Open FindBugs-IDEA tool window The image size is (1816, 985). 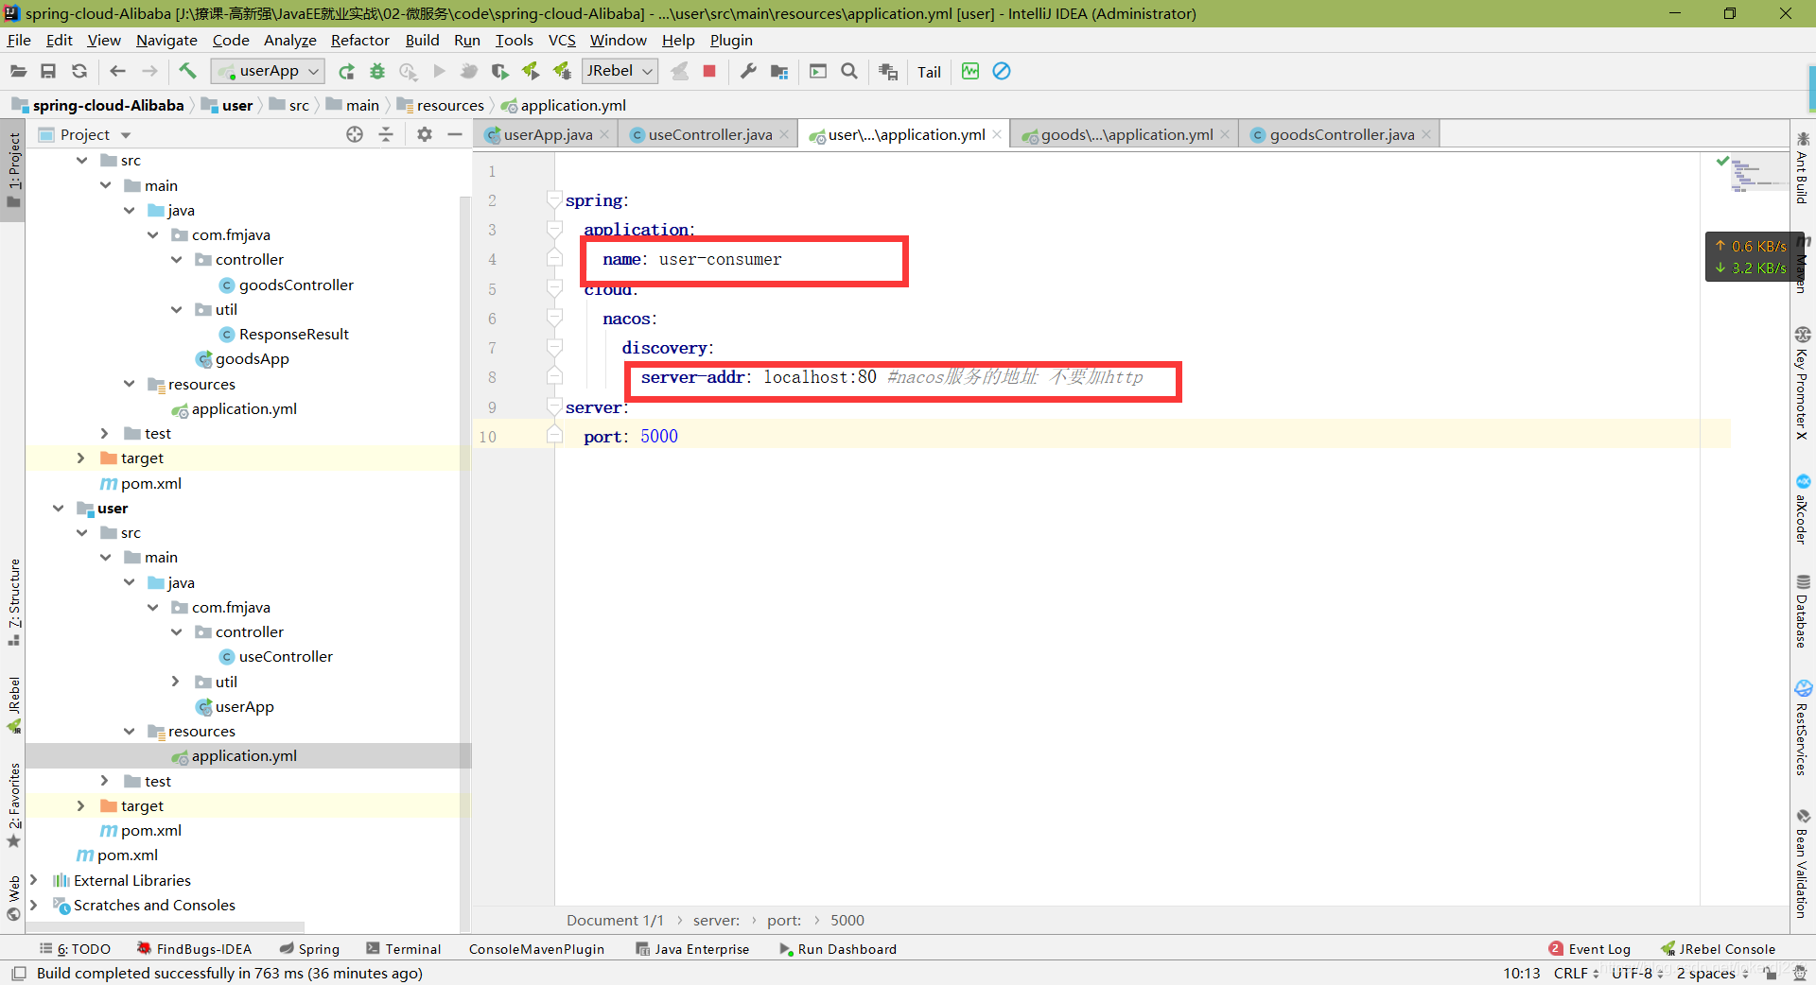tap(194, 949)
